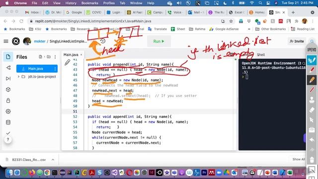Open the Bookmarks menu in menu bar
This screenshot has width=318, height=179.
pos(89,3)
